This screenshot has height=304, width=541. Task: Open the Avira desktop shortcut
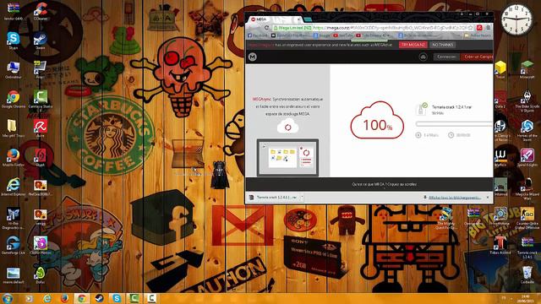coord(41,128)
